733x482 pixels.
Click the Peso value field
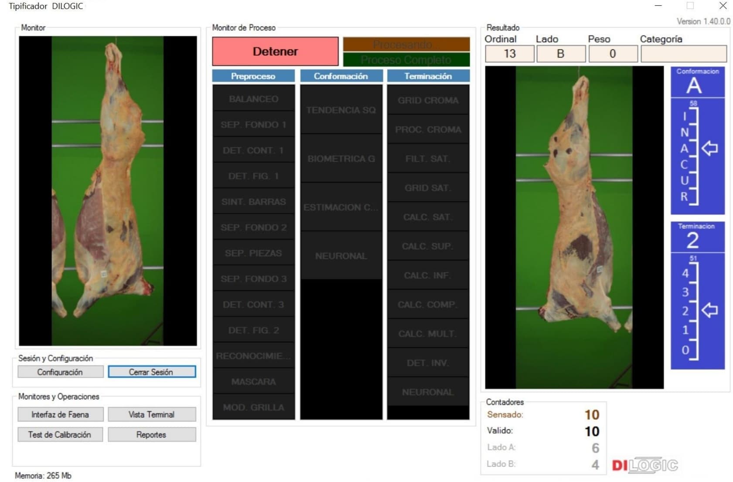click(613, 54)
